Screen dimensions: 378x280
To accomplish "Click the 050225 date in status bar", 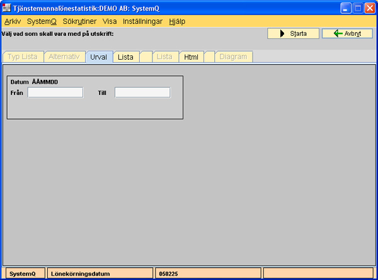I will click(208, 274).
